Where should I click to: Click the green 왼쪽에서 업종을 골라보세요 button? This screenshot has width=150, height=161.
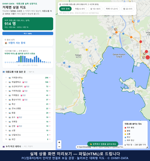[x=103, y=144]
